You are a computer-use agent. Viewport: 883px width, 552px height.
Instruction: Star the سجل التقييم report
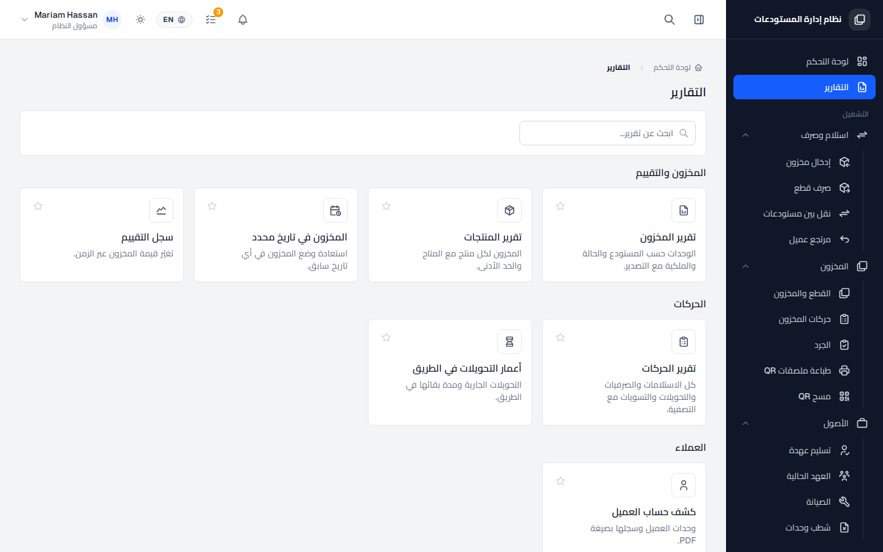point(38,206)
